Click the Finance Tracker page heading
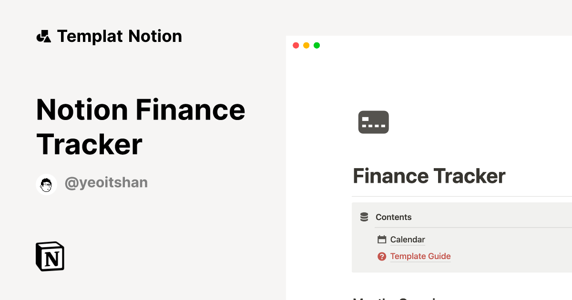572x300 pixels. coord(429,176)
